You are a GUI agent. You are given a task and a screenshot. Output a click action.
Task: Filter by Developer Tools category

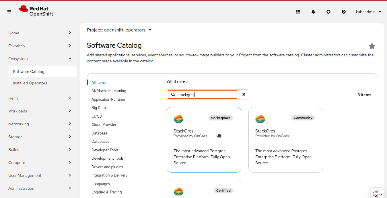click(105, 150)
